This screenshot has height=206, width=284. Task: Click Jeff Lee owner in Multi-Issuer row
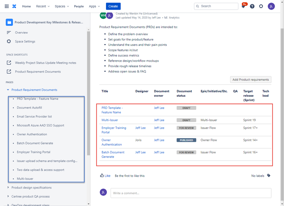click(x=159, y=120)
